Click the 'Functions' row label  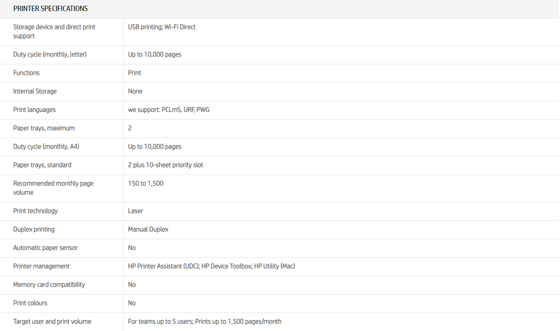pos(26,73)
